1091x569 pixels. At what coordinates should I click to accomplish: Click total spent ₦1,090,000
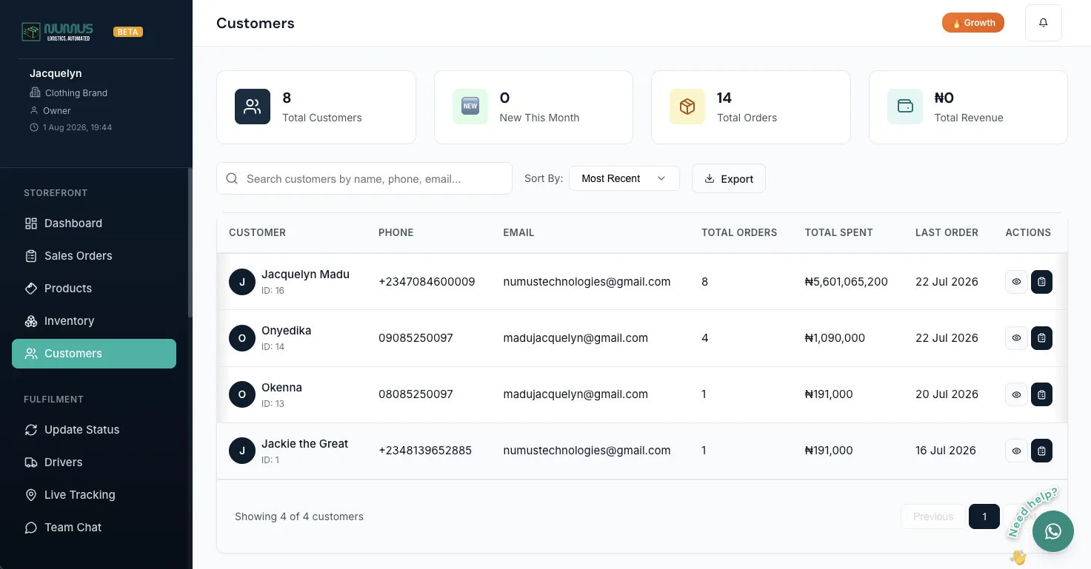click(x=835, y=338)
